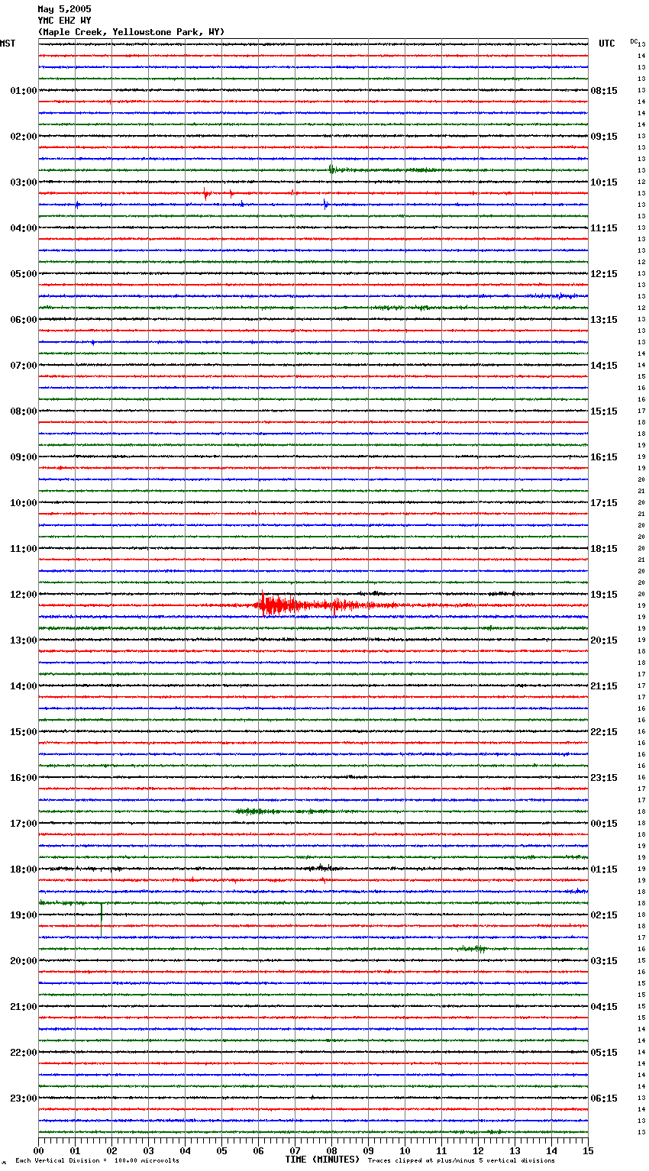Click the 17:15 UTC time label
This screenshot has width=649, height=1171.
pos(604,503)
